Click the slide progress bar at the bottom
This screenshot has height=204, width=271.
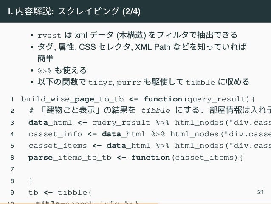[x=135, y=203]
